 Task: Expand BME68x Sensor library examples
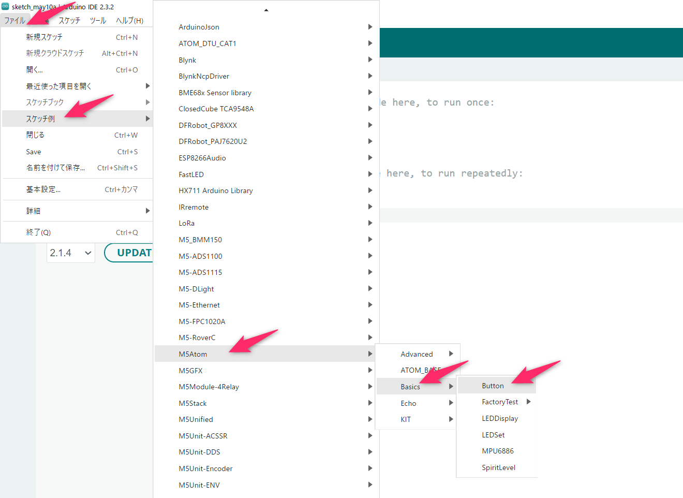tap(266, 93)
